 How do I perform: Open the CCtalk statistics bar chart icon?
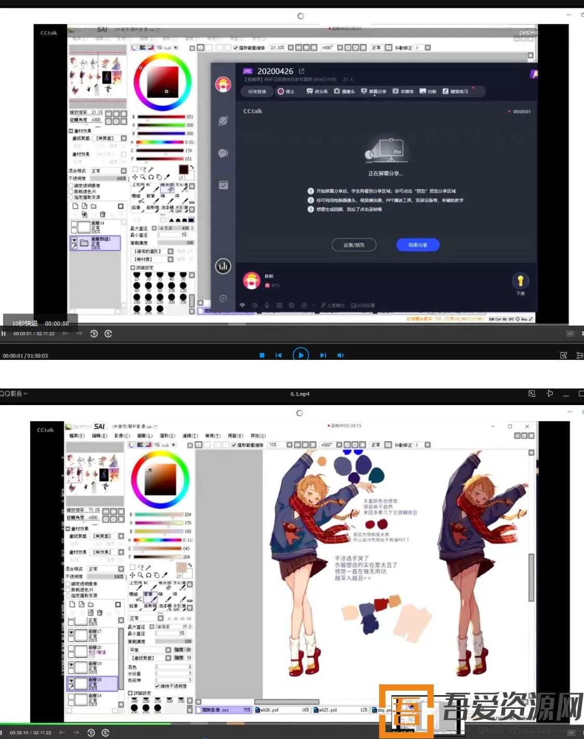tap(223, 266)
